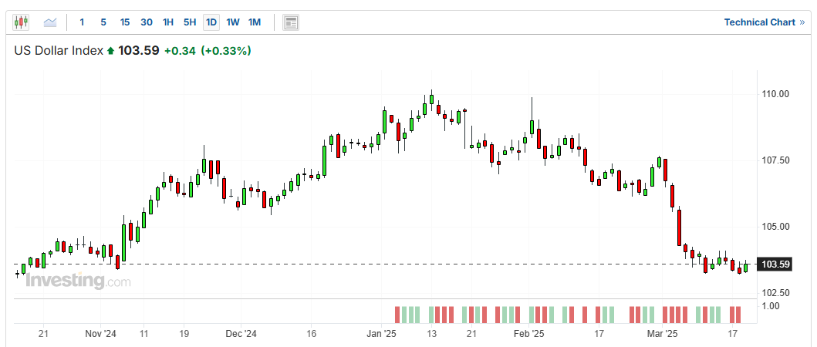The image size is (817, 347).
Task: Select the 1M interval
Action: (255, 22)
